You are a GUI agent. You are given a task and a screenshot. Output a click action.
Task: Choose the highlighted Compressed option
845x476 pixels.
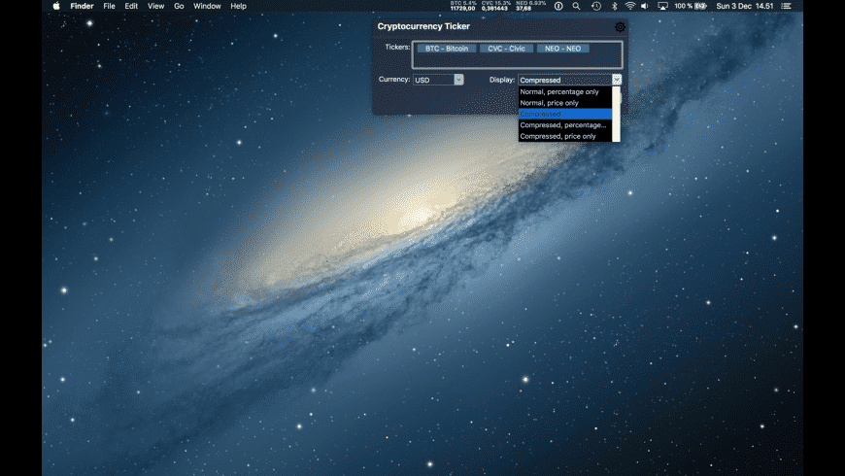[564, 114]
